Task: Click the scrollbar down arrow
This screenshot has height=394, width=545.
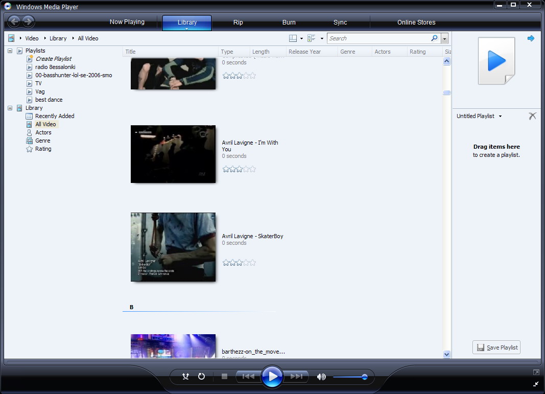Action: point(446,354)
